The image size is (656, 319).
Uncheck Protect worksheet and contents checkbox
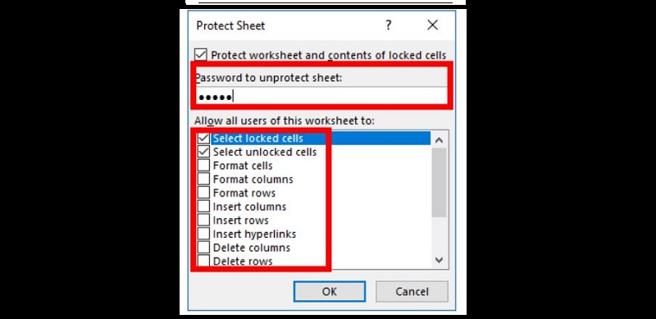pyautogui.click(x=201, y=55)
